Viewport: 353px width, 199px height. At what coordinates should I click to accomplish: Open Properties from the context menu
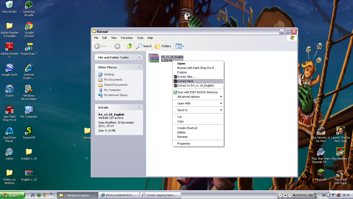198,144
